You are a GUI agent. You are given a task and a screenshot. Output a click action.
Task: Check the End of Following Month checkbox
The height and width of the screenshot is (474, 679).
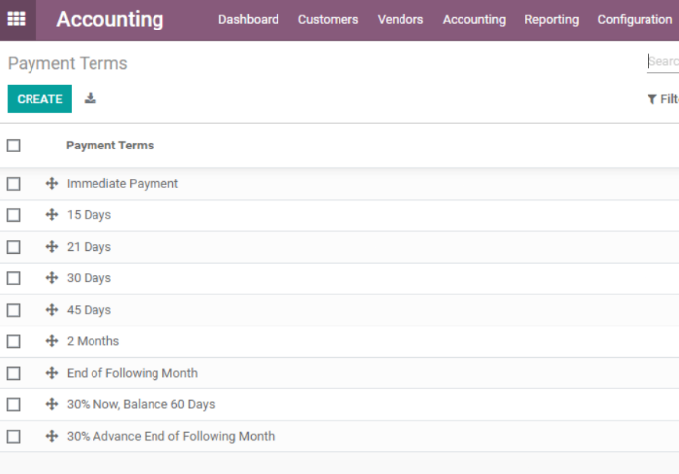[14, 373]
